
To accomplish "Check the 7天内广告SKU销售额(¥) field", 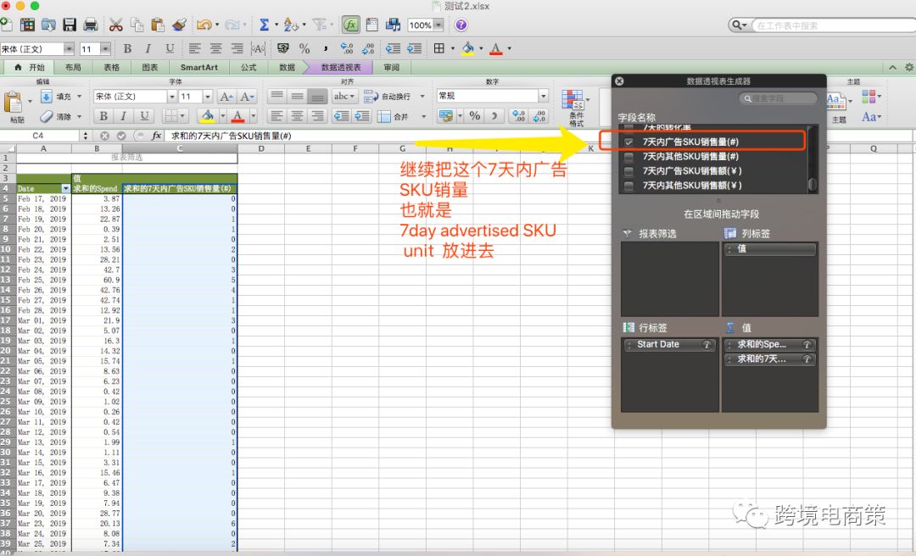I will [x=628, y=171].
